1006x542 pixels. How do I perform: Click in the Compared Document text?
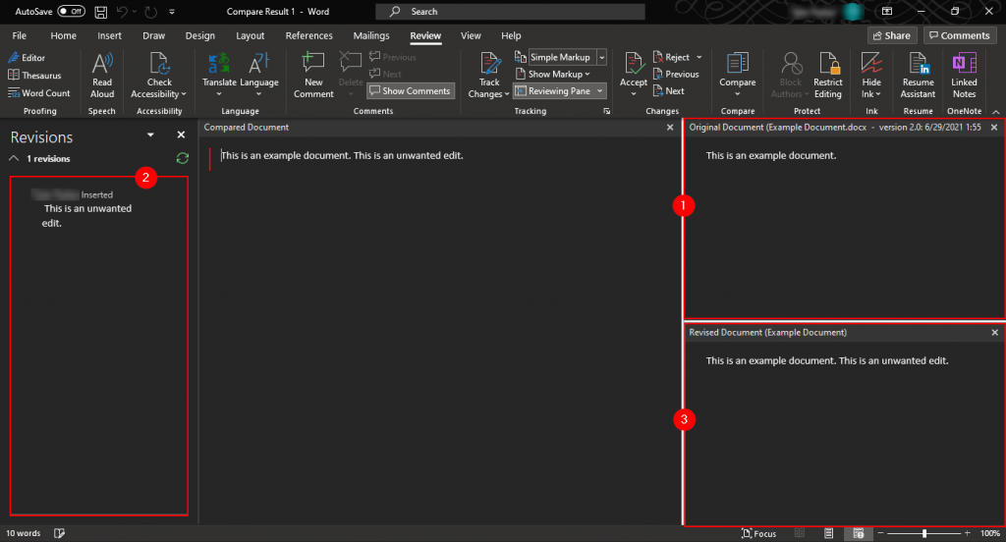coord(342,156)
